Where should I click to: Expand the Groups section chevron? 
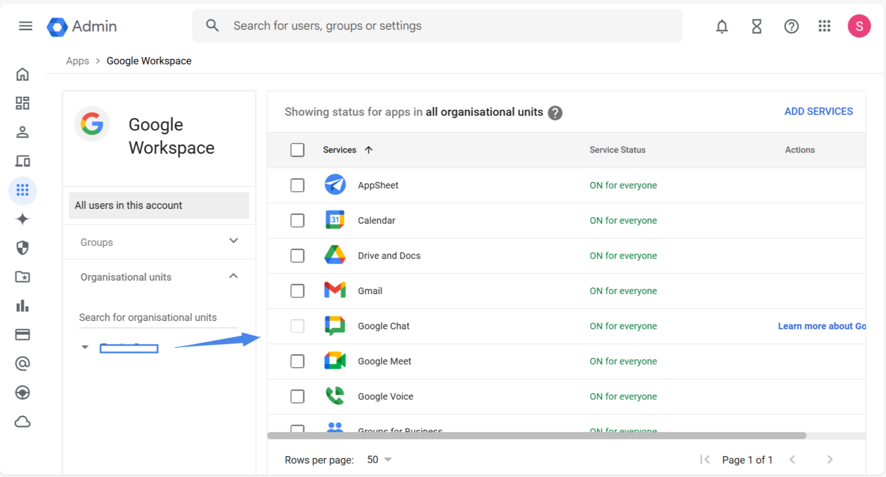[234, 241]
